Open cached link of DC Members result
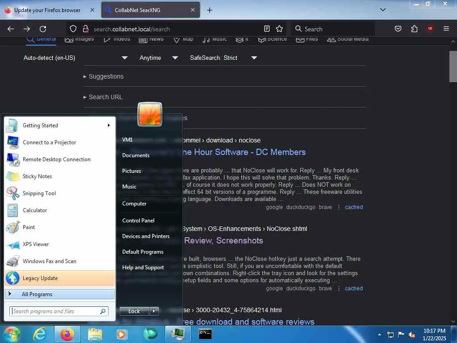457x343 pixels. (354, 207)
